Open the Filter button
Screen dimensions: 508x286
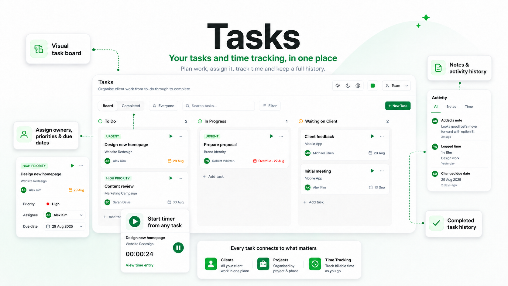(270, 106)
